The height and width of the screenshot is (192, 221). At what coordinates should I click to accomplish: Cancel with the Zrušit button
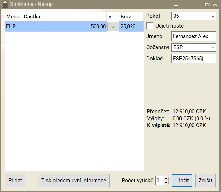coord(205,181)
